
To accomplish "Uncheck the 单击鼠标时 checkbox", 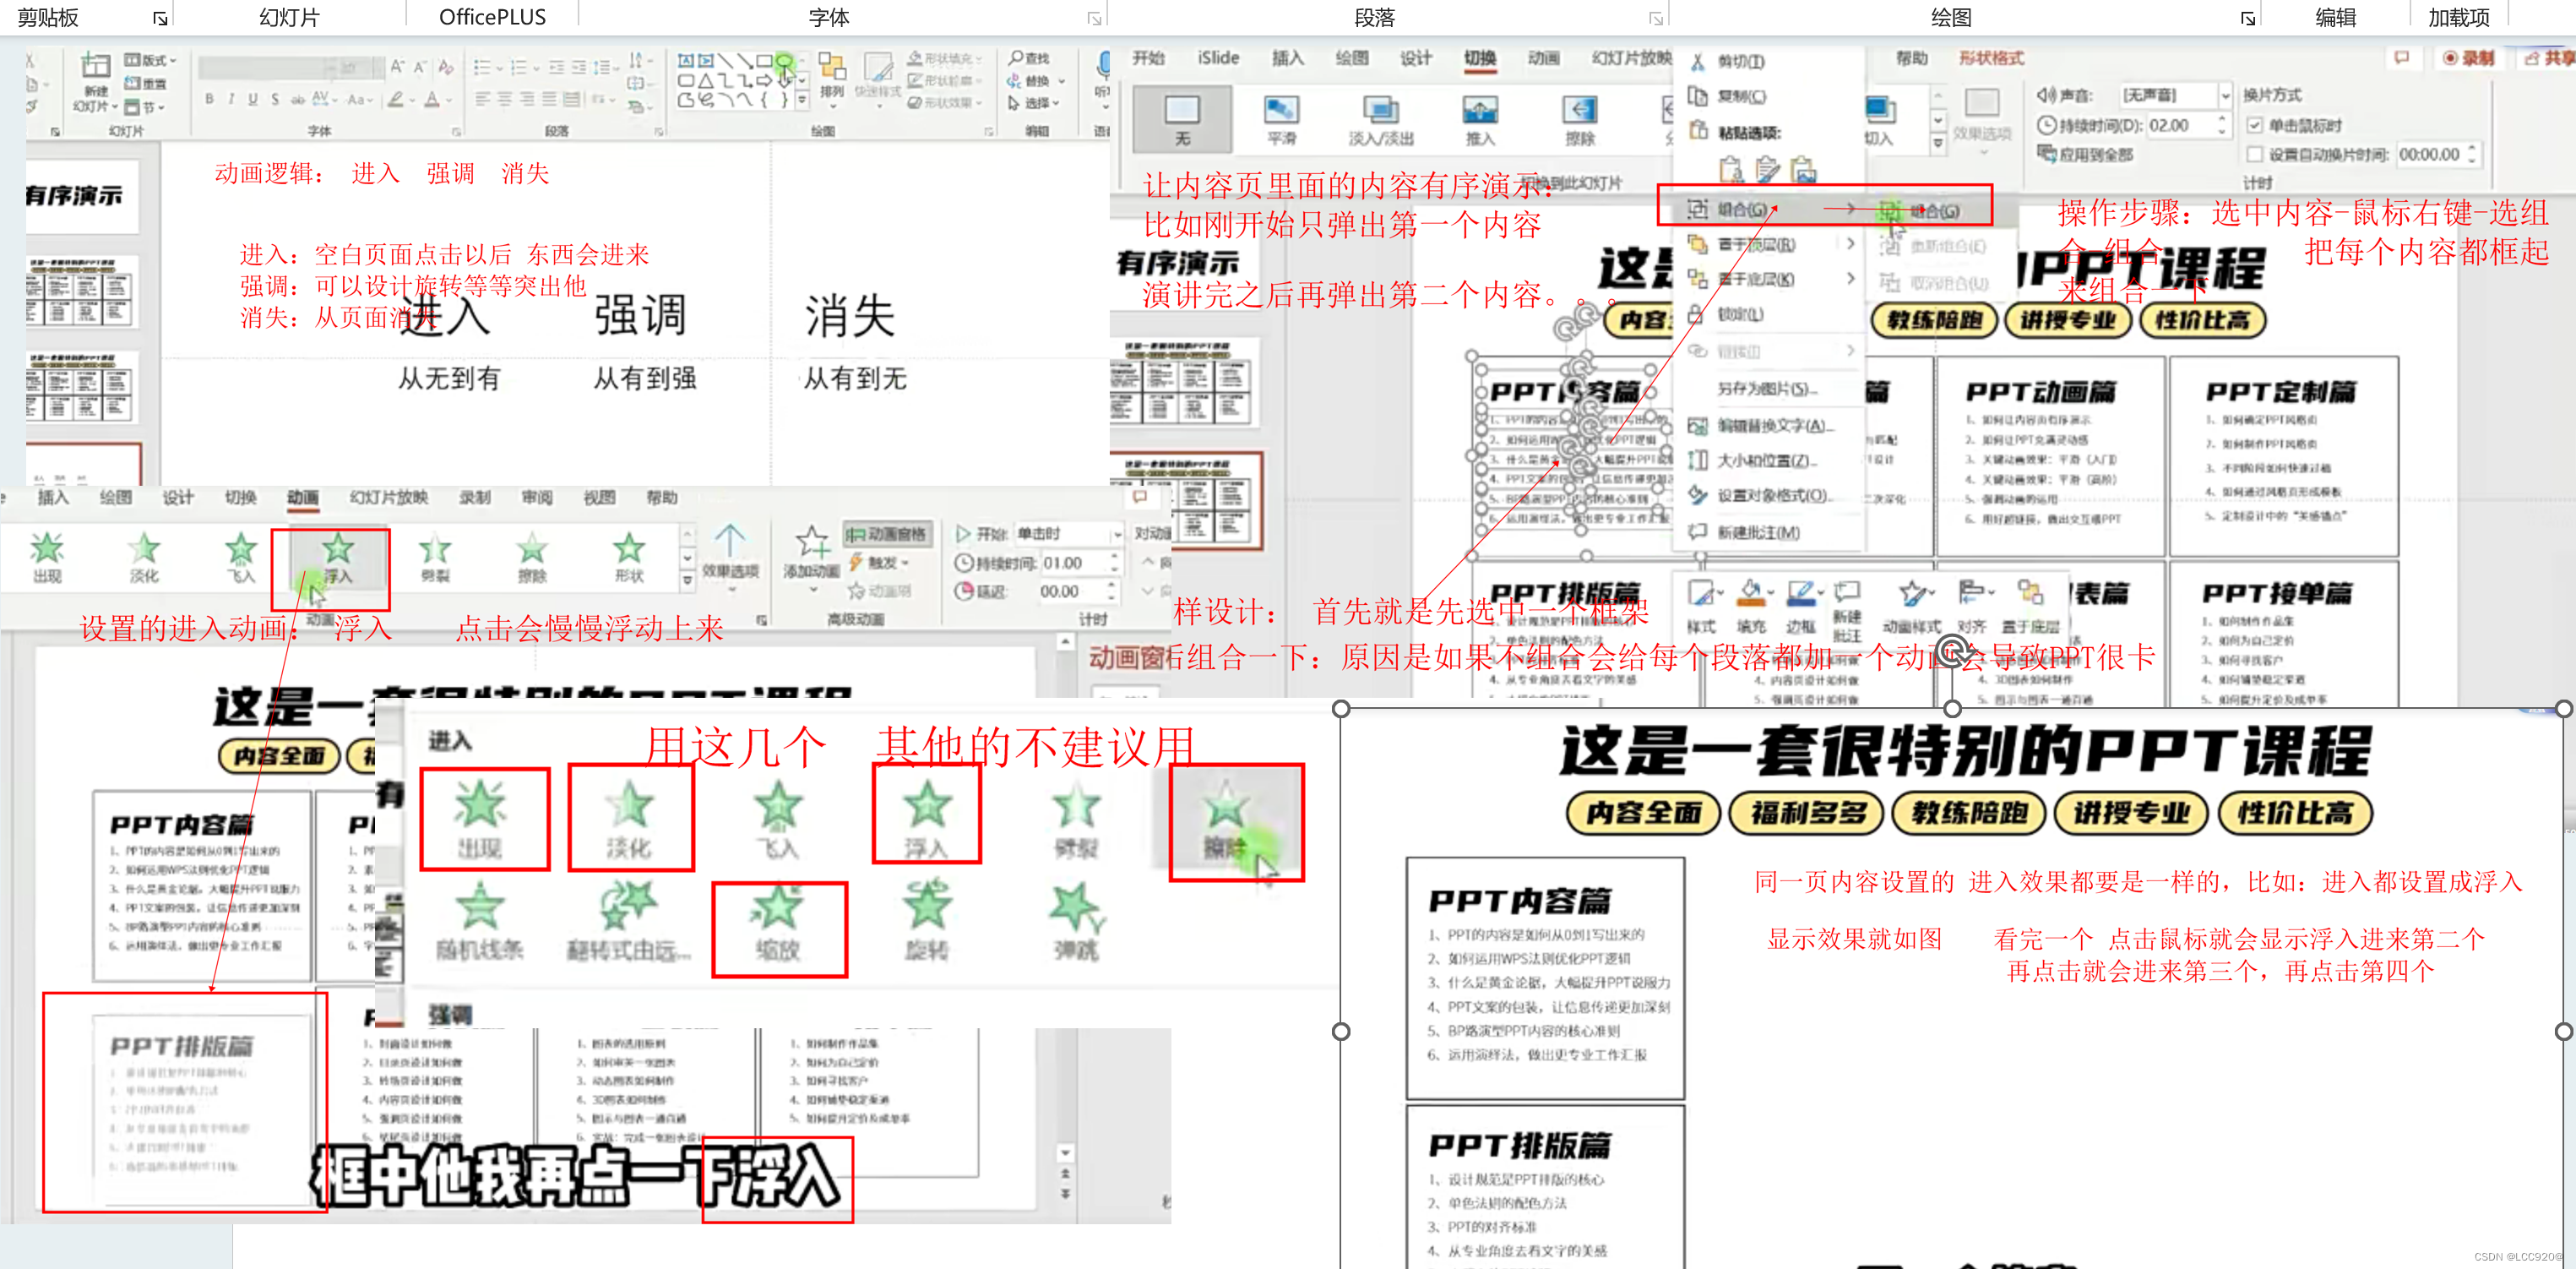I will click(x=2255, y=126).
